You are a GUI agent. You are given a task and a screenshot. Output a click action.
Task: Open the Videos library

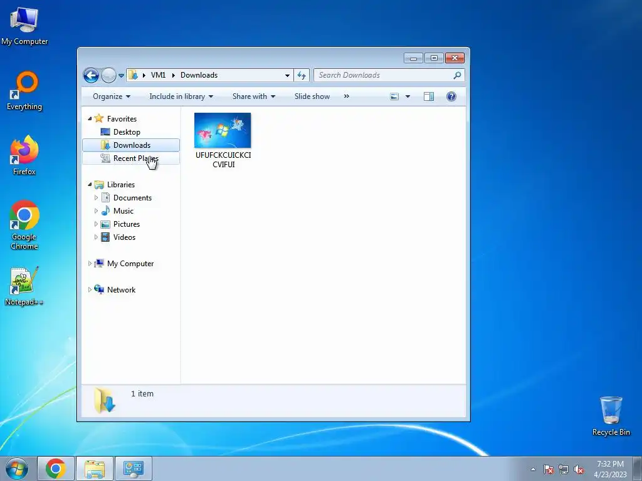pos(124,237)
